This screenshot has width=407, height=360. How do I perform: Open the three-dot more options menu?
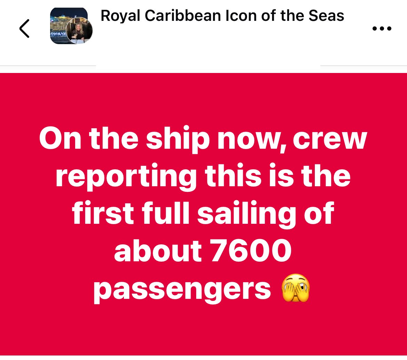(x=382, y=28)
